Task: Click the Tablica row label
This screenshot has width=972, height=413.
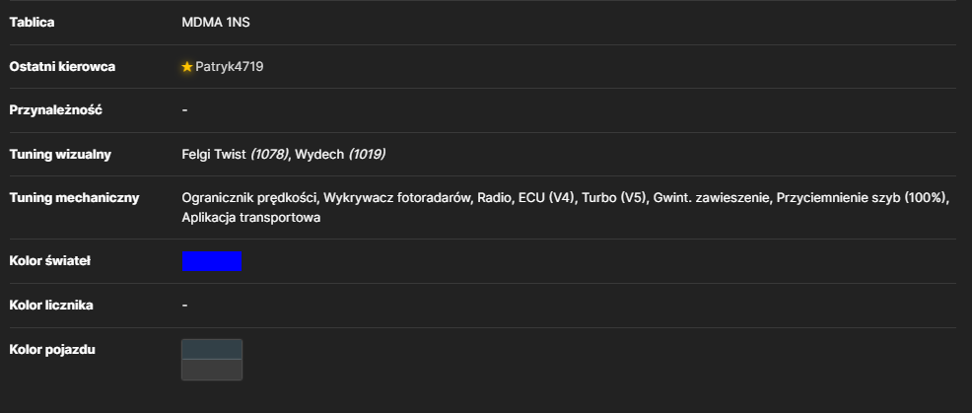Action: point(32,23)
